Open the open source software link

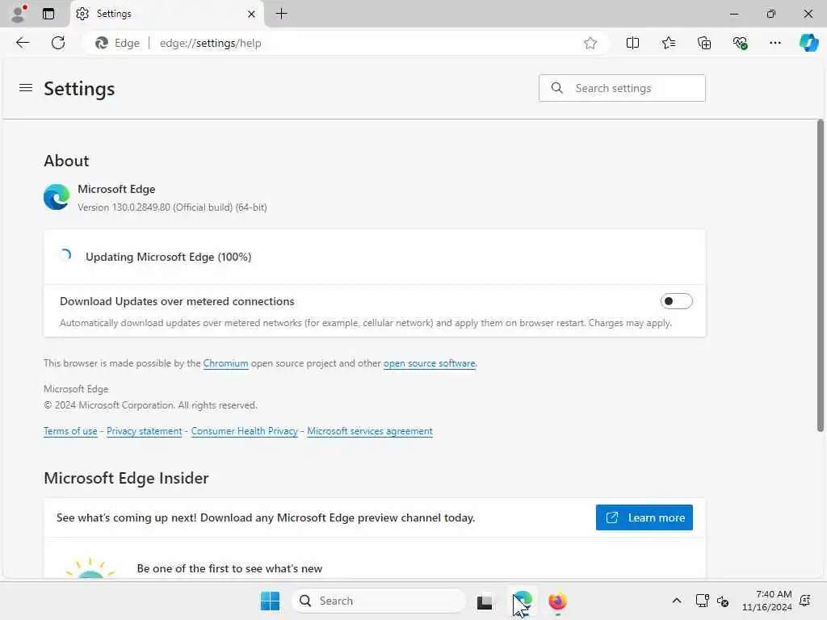430,363
